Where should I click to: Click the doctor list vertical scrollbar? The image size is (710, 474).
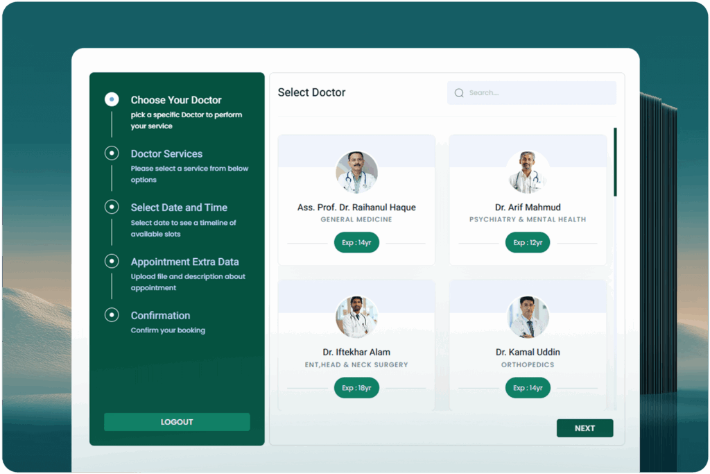tap(615, 162)
